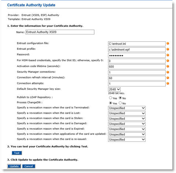The width and height of the screenshot is (176, 173).
Task: Open revocation reason dropdown for Terminated card
Action: 127,108
